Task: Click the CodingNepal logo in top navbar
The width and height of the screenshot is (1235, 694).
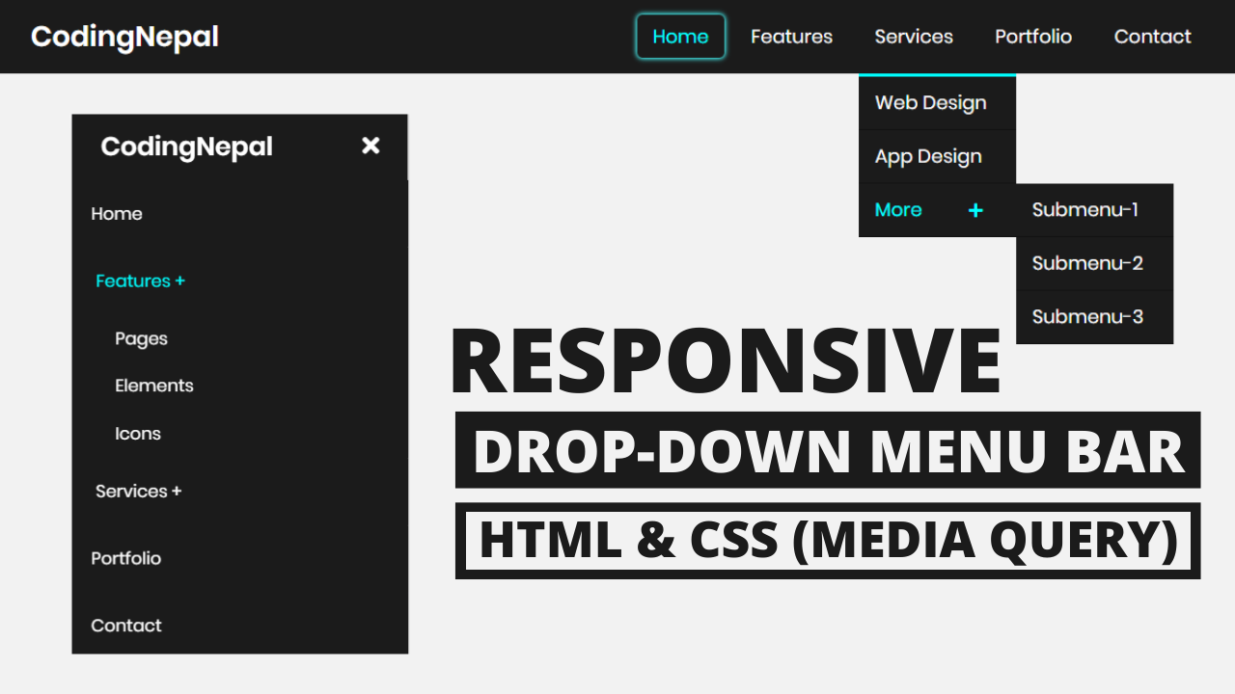Action: click(123, 36)
